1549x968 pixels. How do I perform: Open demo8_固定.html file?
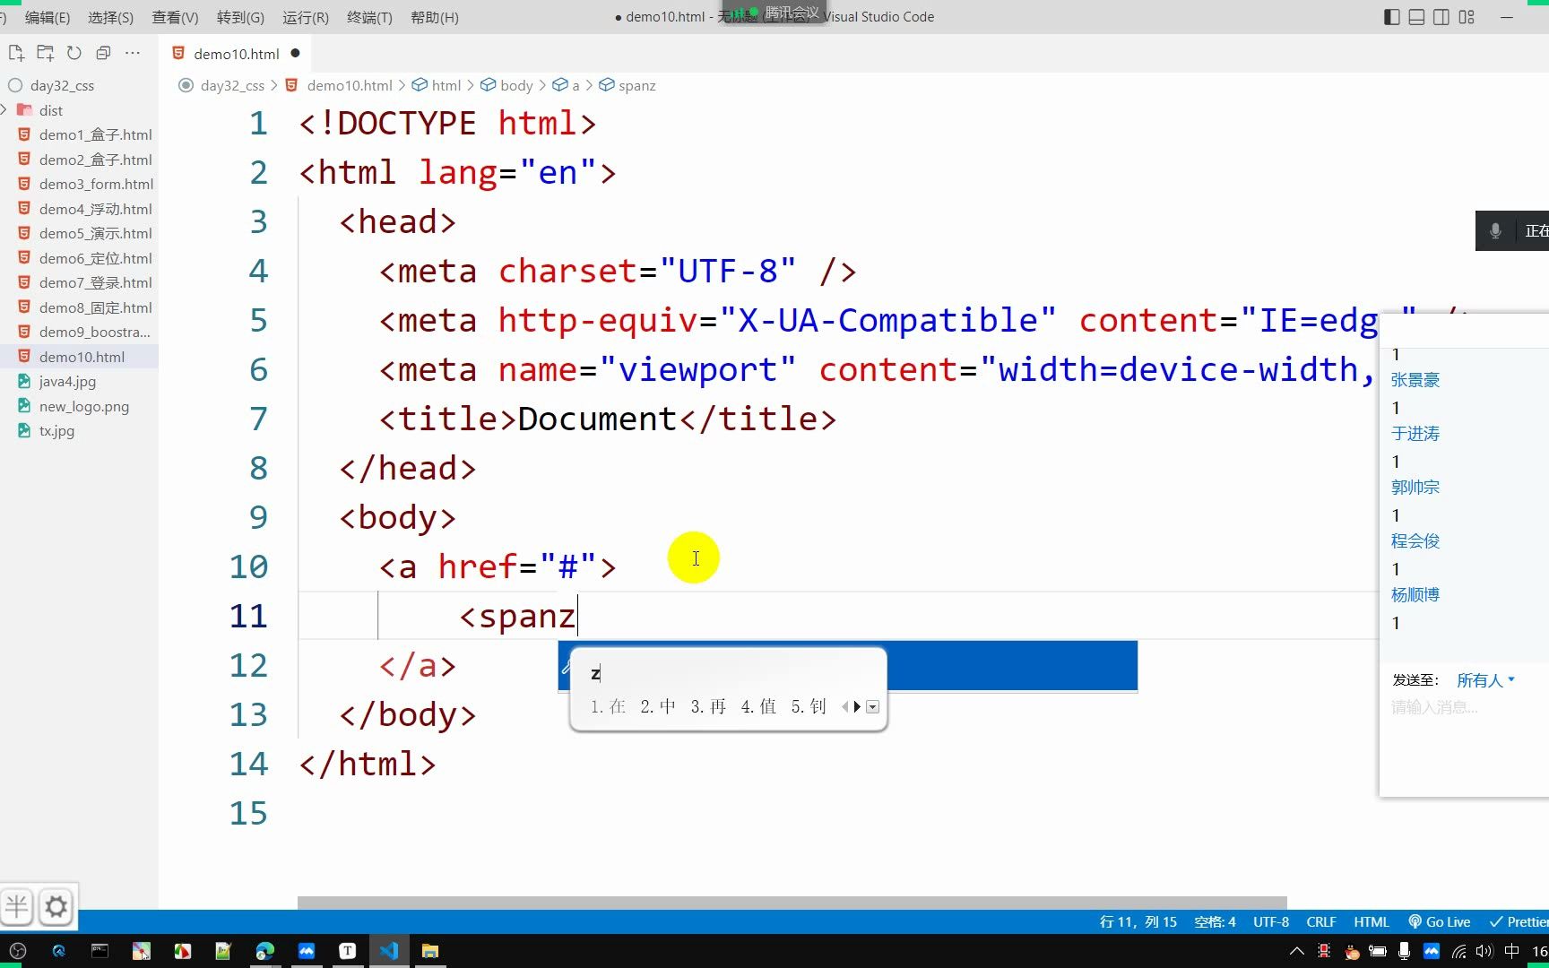tap(95, 307)
